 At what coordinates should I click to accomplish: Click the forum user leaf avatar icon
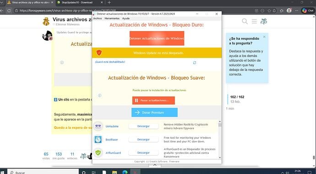(264, 21)
